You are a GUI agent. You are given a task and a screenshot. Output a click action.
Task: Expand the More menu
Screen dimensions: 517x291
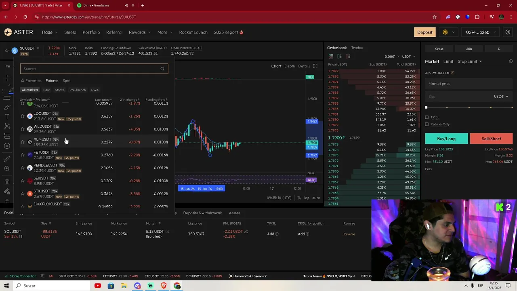(165, 32)
